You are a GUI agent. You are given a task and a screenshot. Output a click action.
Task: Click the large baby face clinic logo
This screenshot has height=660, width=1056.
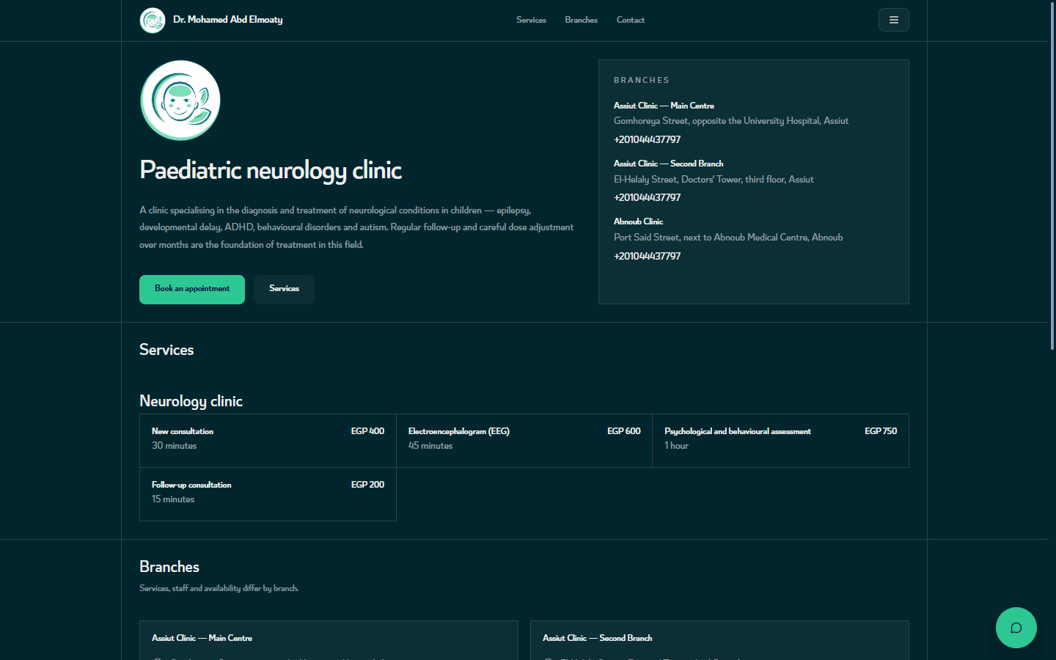coord(180,100)
